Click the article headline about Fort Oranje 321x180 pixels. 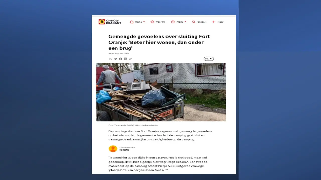point(159,42)
